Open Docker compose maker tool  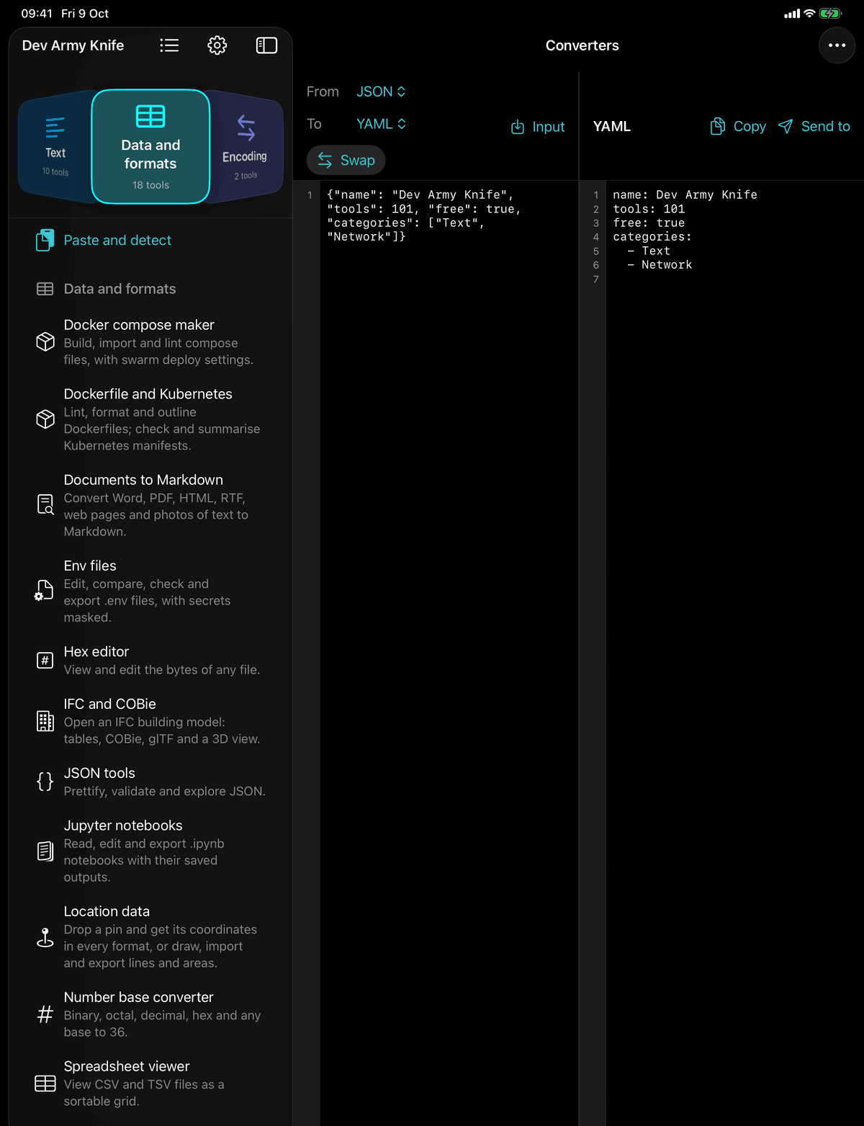point(150,341)
